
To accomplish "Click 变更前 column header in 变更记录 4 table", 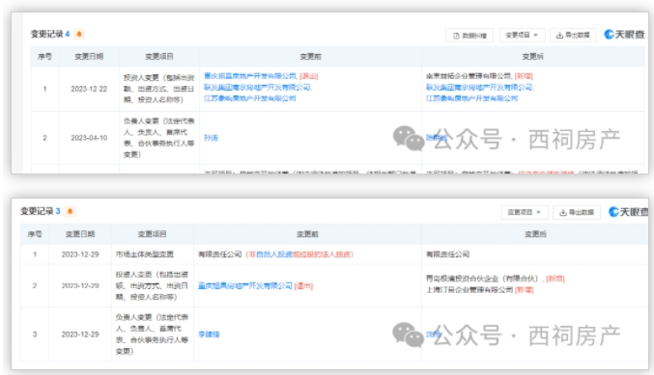I will pyautogui.click(x=310, y=57).
